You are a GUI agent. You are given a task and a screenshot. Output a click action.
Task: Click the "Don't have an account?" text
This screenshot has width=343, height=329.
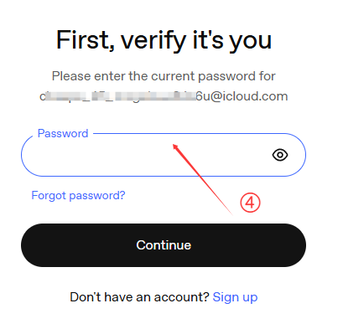coord(139,297)
